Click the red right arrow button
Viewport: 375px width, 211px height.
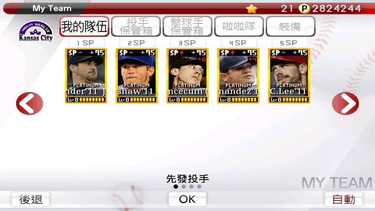(x=345, y=103)
